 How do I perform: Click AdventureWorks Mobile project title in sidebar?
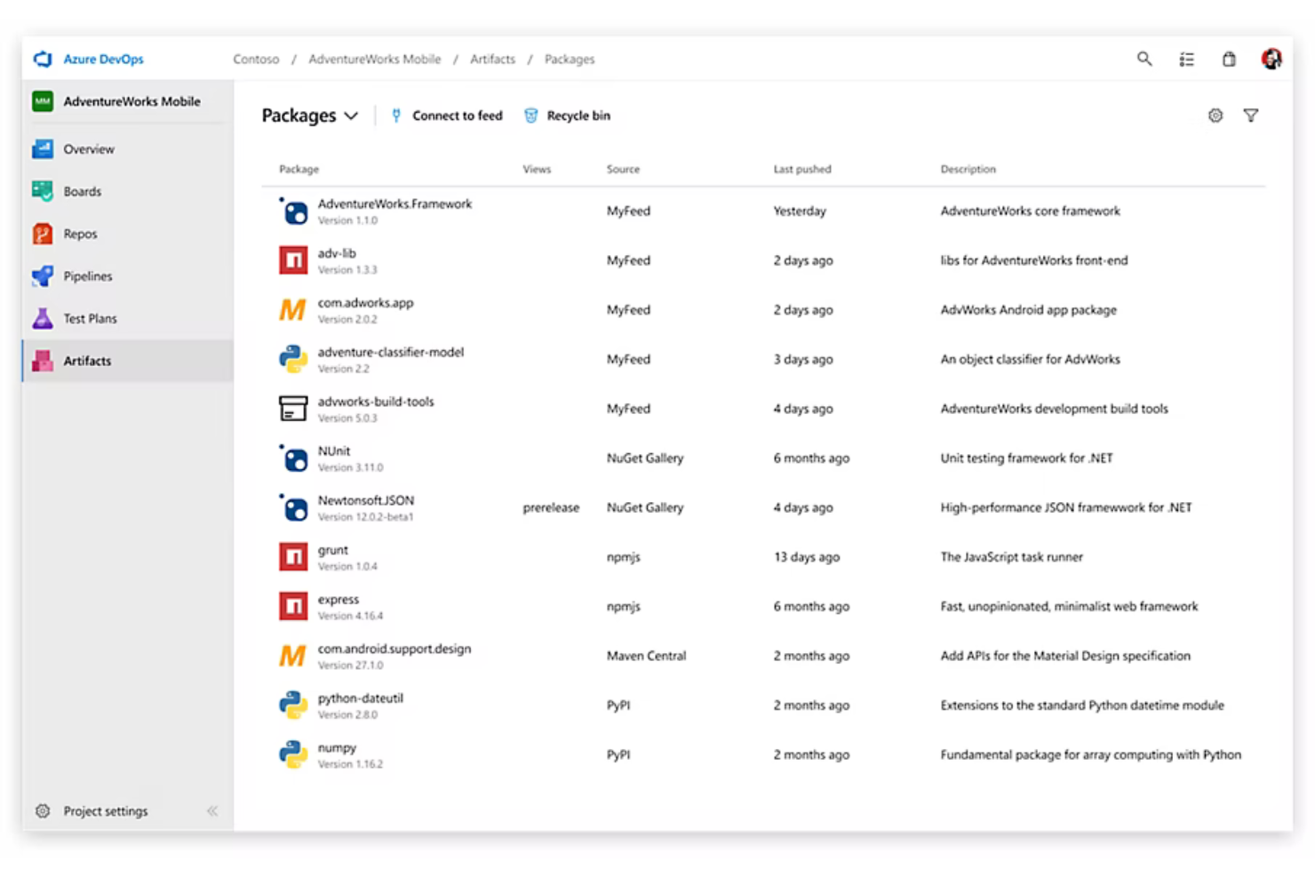click(131, 101)
